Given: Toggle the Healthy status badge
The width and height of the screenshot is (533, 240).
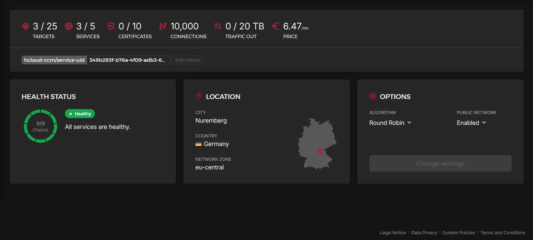Looking at the screenshot, I should (80, 114).
